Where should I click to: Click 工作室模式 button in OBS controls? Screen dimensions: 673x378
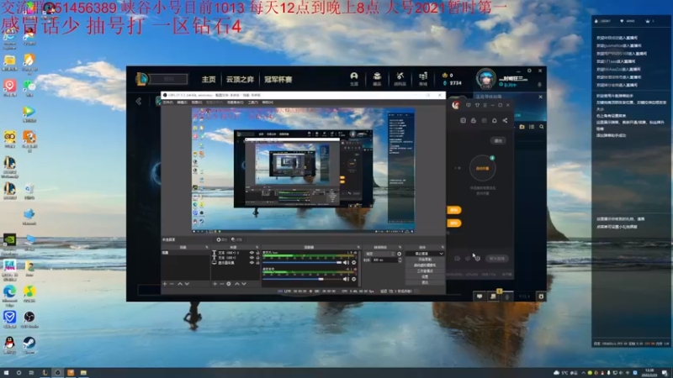tap(425, 270)
